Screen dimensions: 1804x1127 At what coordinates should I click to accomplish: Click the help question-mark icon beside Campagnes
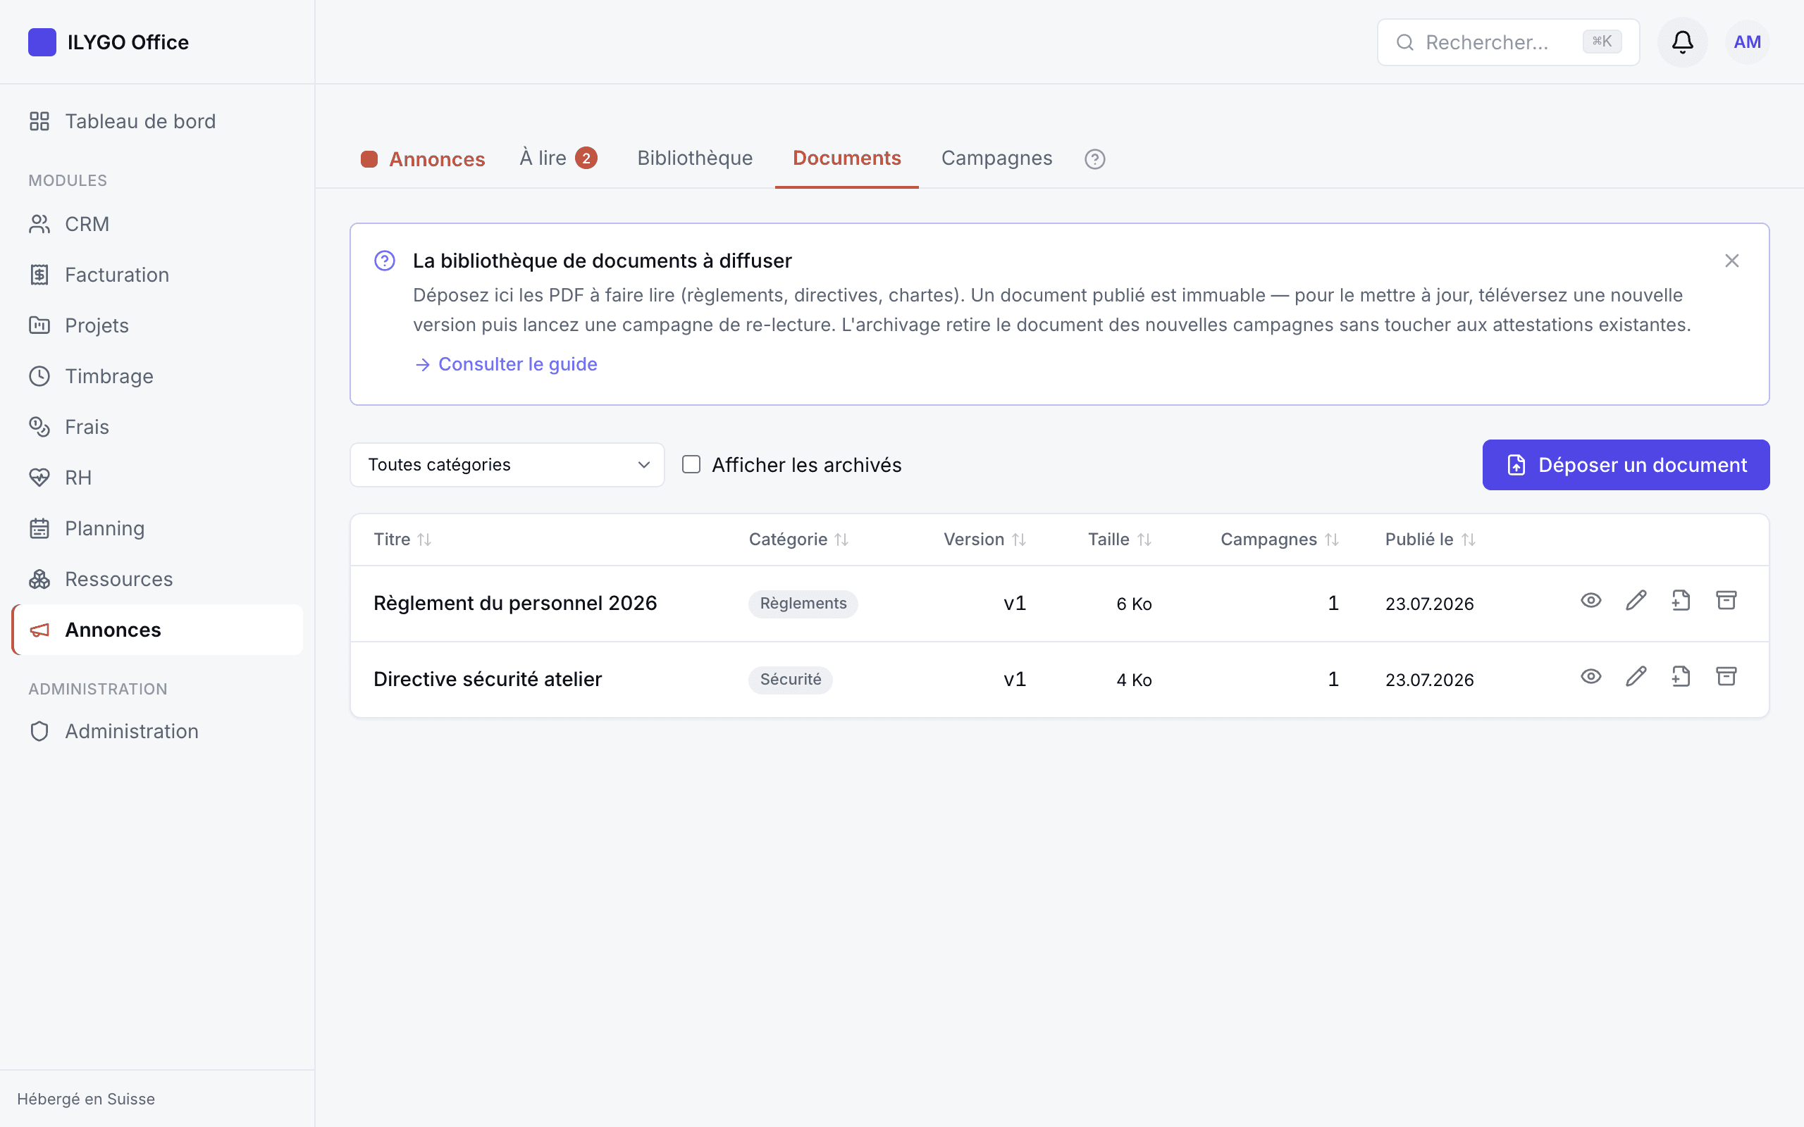pyautogui.click(x=1094, y=158)
